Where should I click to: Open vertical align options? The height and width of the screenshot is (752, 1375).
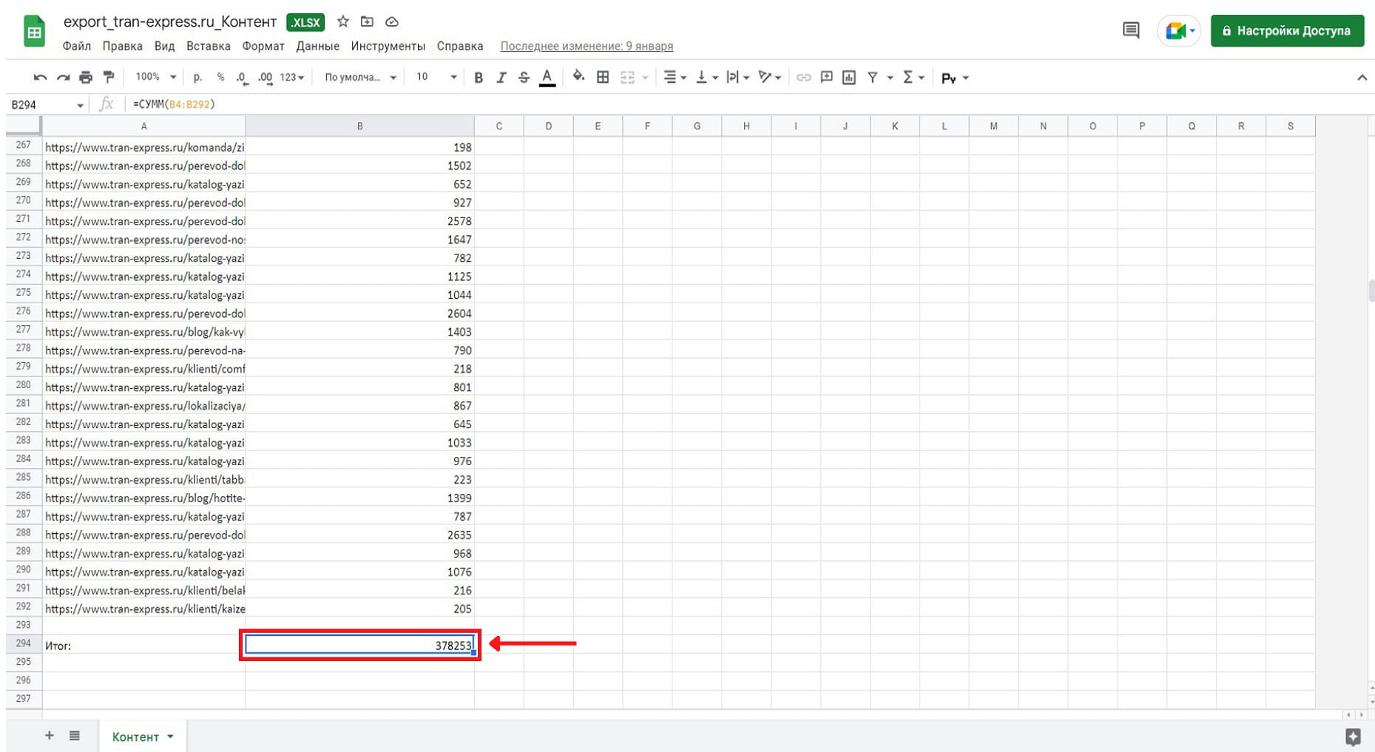click(x=707, y=78)
